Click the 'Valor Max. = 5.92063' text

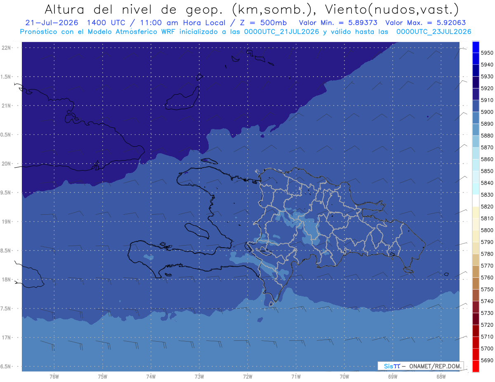(426, 23)
